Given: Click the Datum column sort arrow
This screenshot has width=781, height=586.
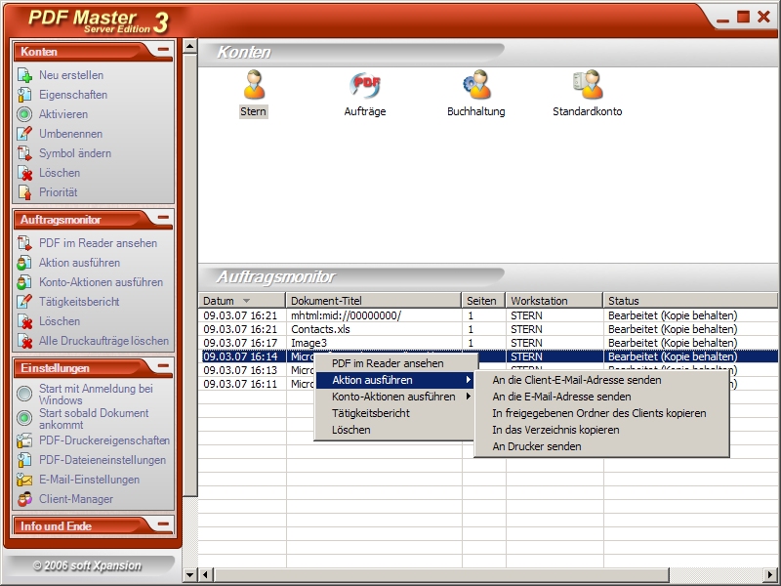Looking at the screenshot, I should (x=246, y=301).
